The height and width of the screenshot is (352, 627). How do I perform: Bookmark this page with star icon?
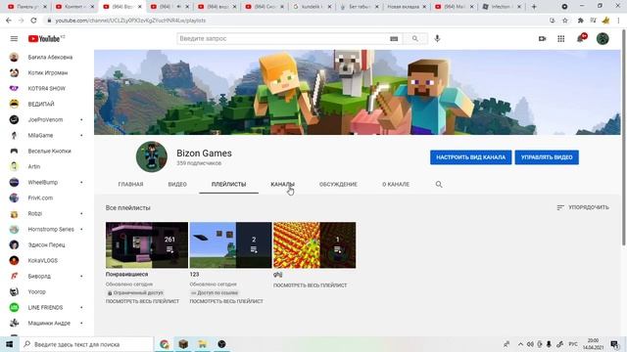(x=565, y=21)
